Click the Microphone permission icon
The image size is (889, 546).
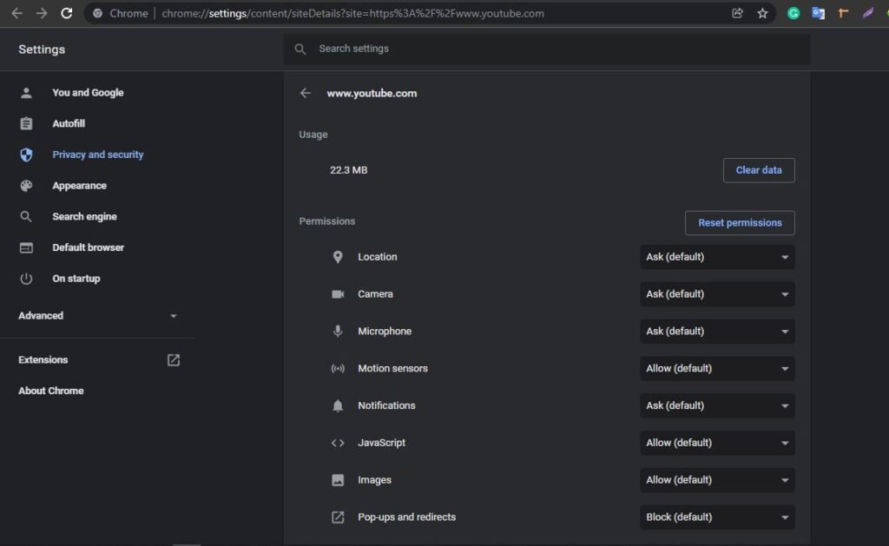(338, 331)
